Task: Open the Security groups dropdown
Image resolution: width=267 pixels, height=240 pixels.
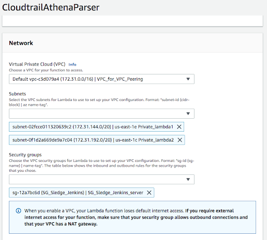Action: 102,179
